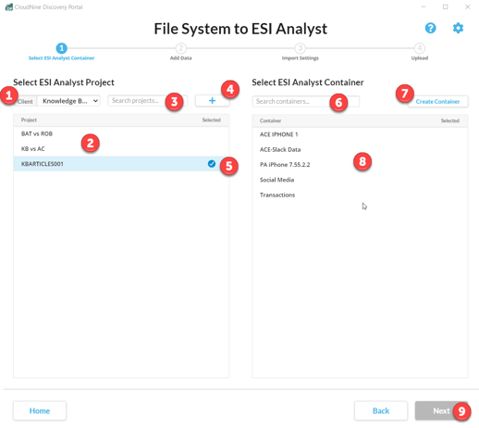
Task: Go to step 4 Upload
Action: [x=420, y=52]
